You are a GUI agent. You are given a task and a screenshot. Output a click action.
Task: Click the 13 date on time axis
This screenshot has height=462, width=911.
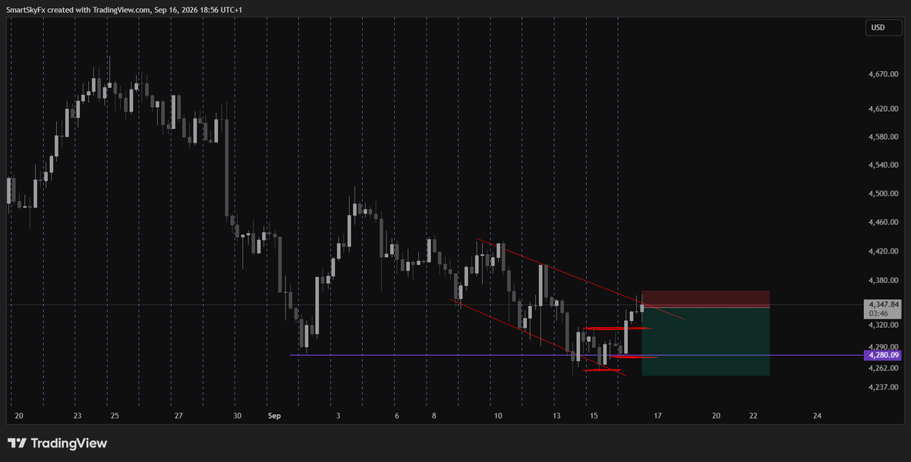pos(556,416)
